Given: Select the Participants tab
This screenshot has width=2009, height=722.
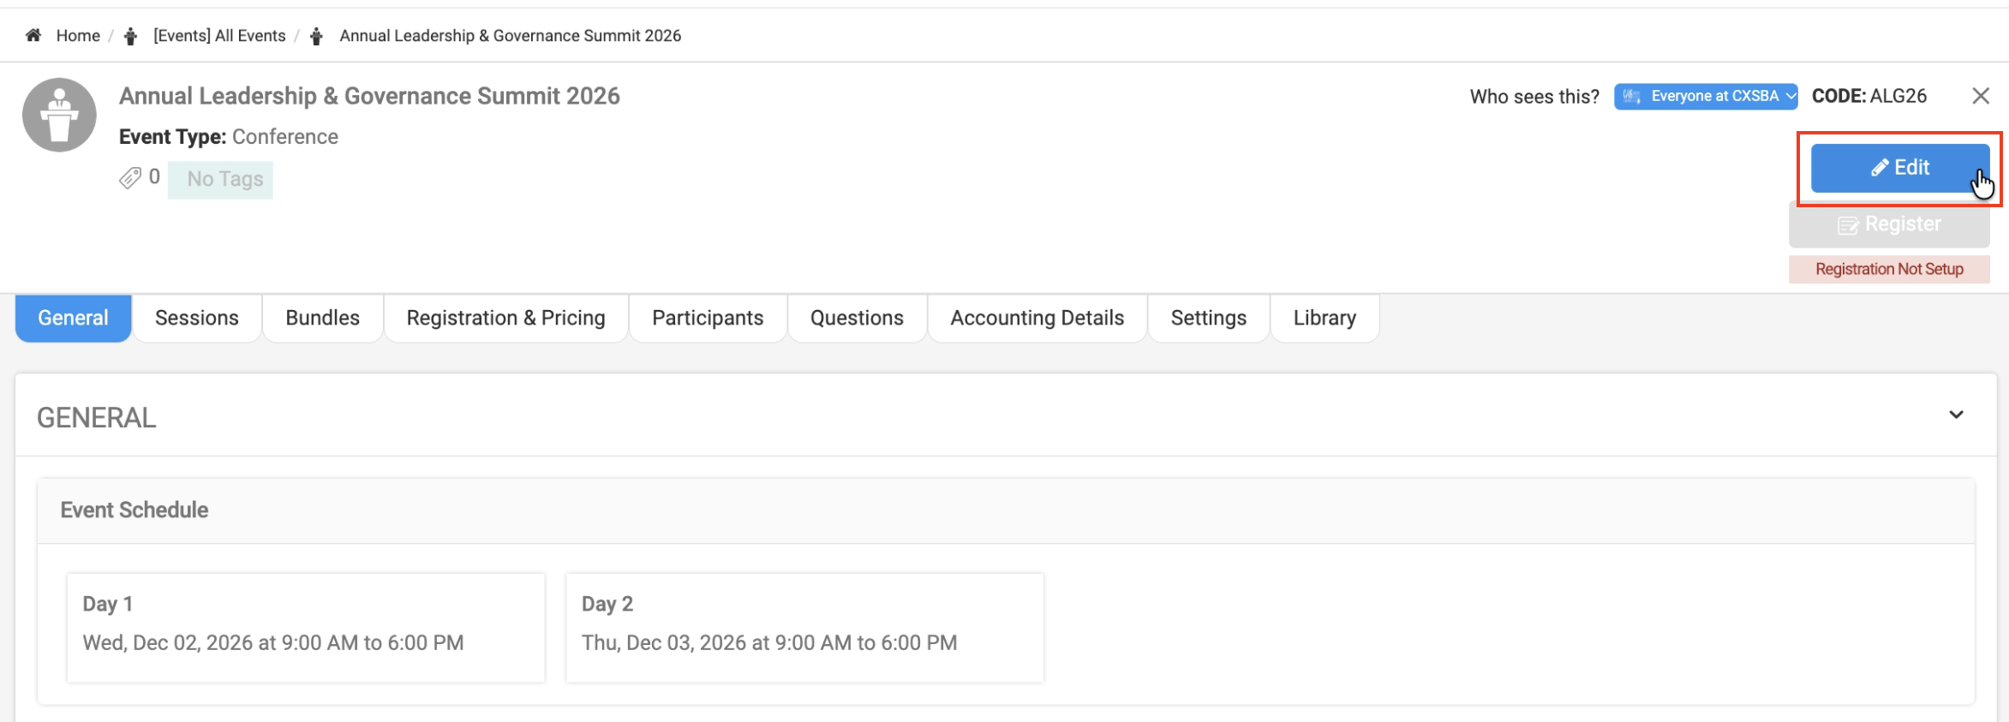Looking at the screenshot, I should 707,318.
